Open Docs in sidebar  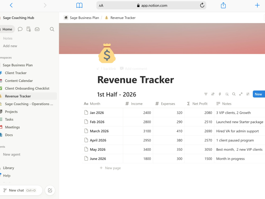9,135
